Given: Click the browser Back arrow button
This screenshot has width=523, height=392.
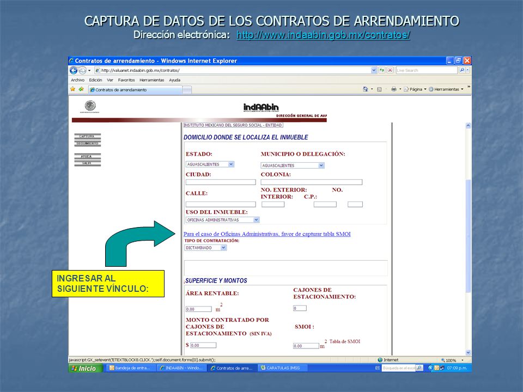Looking at the screenshot, I should (74, 70).
